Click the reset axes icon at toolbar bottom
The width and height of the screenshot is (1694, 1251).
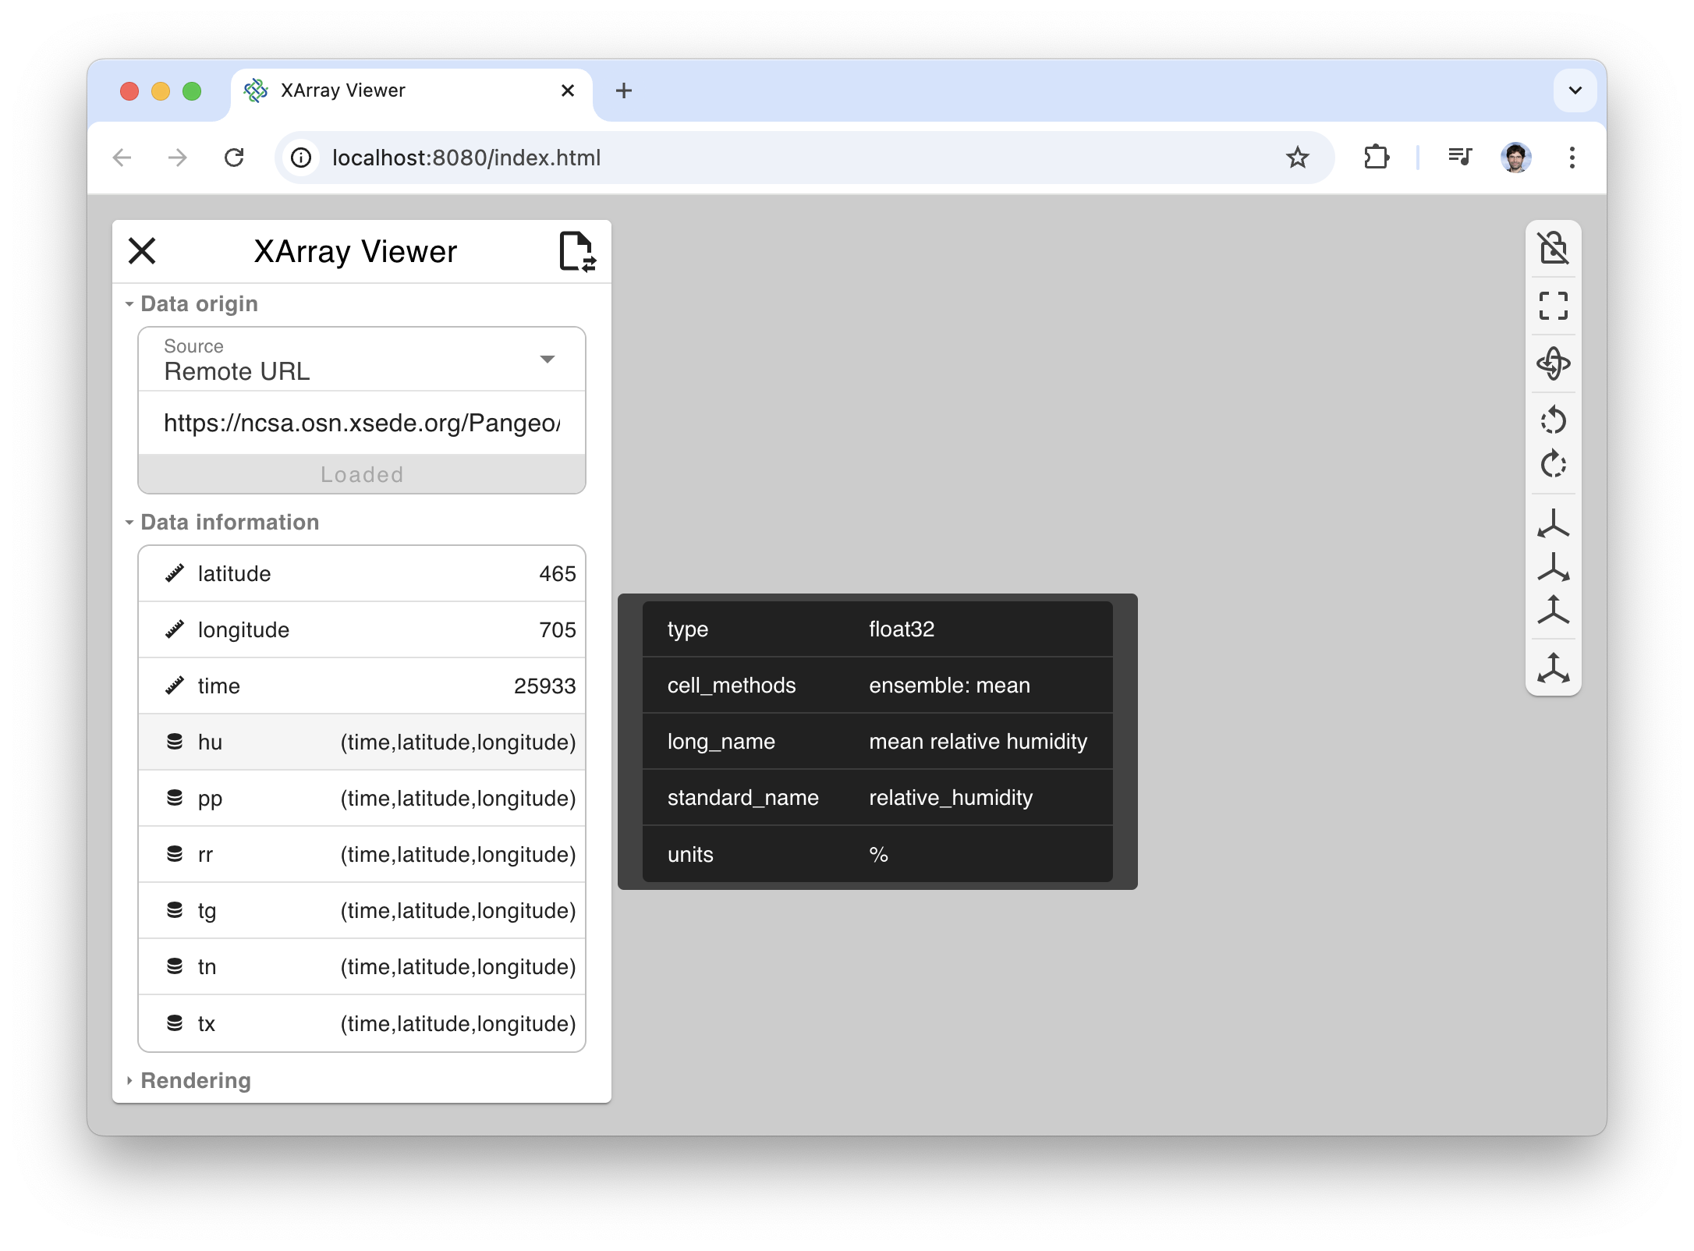[x=1553, y=668]
